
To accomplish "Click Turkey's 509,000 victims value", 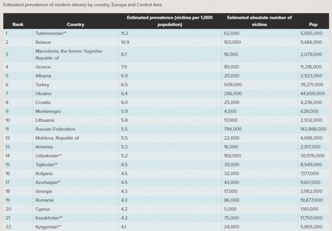I will [x=233, y=85].
